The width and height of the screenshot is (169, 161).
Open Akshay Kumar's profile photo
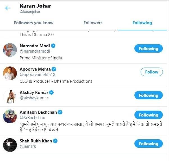click(10, 97)
